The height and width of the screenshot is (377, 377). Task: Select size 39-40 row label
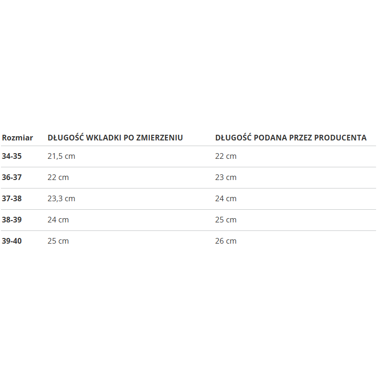click(12, 241)
